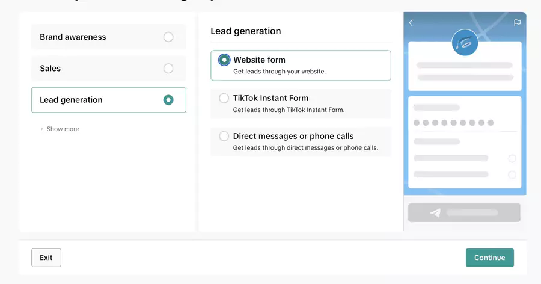Select the Lead generation objective radio button
541x284 pixels.
pyautogui.click(x=168, y=100)
